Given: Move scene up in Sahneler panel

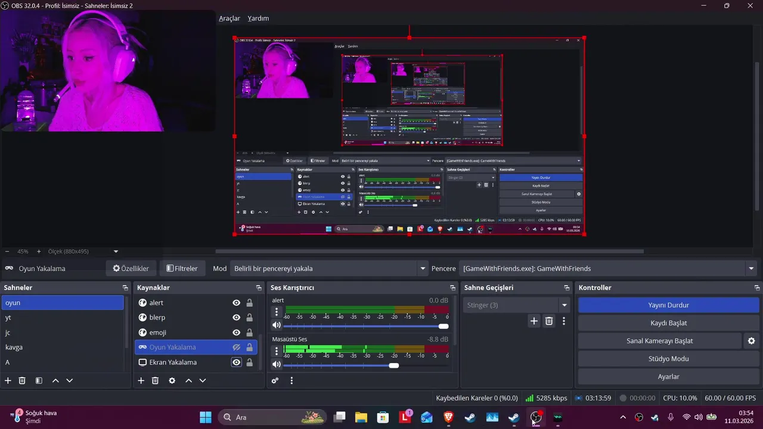Looking at the screenshot, I should (x=55, y=380).
